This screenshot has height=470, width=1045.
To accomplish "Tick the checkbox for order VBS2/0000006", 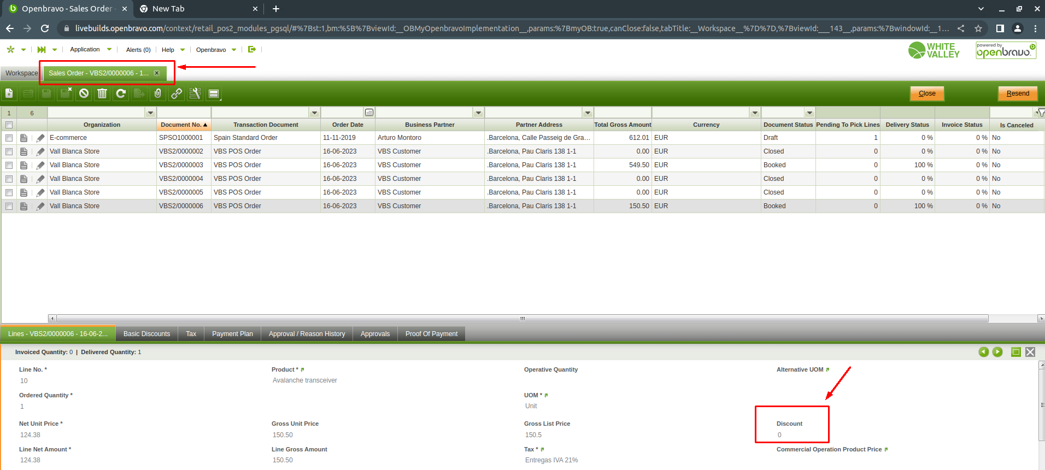I will tap(9, 206).
